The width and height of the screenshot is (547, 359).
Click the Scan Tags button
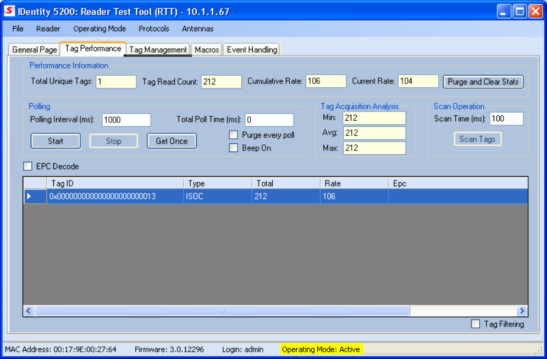click(477, 139)
